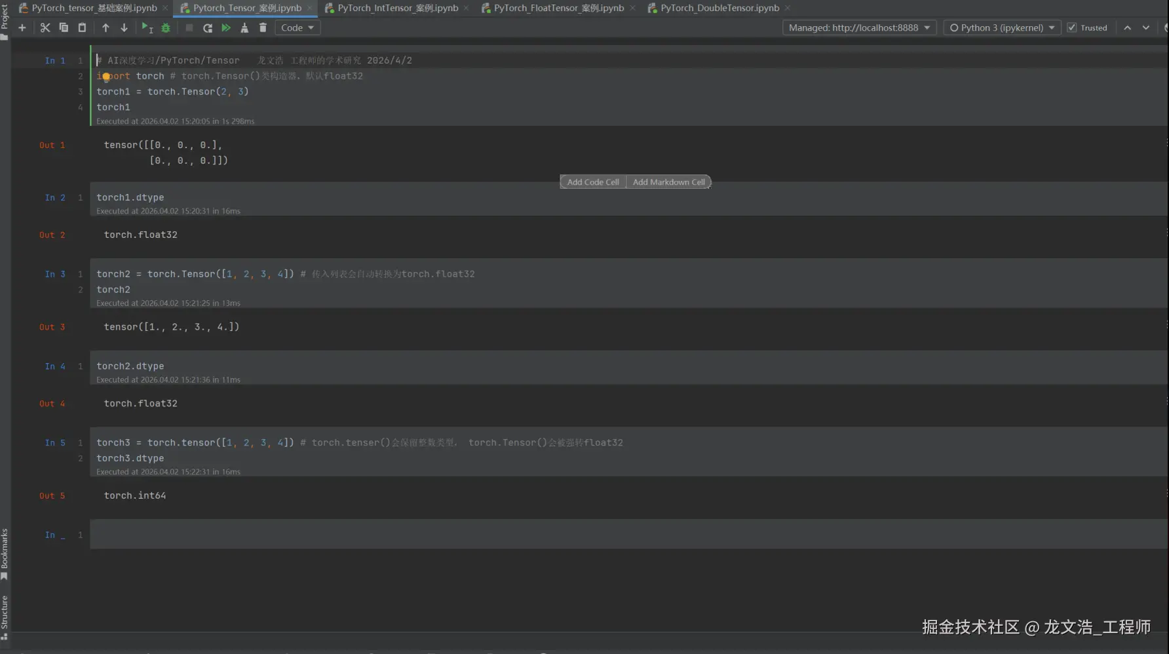The image size is (1169, 654).
Task: Jump to previous cell with up chevron
Action: tap(1127, 28)
